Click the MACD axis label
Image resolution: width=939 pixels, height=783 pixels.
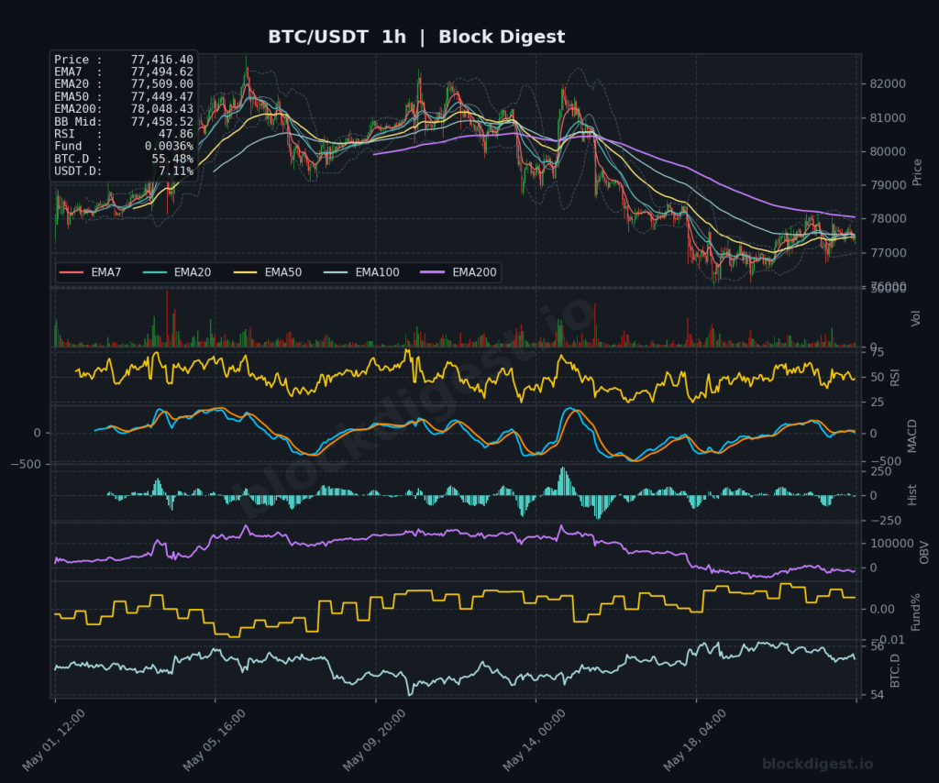(912, 436)
